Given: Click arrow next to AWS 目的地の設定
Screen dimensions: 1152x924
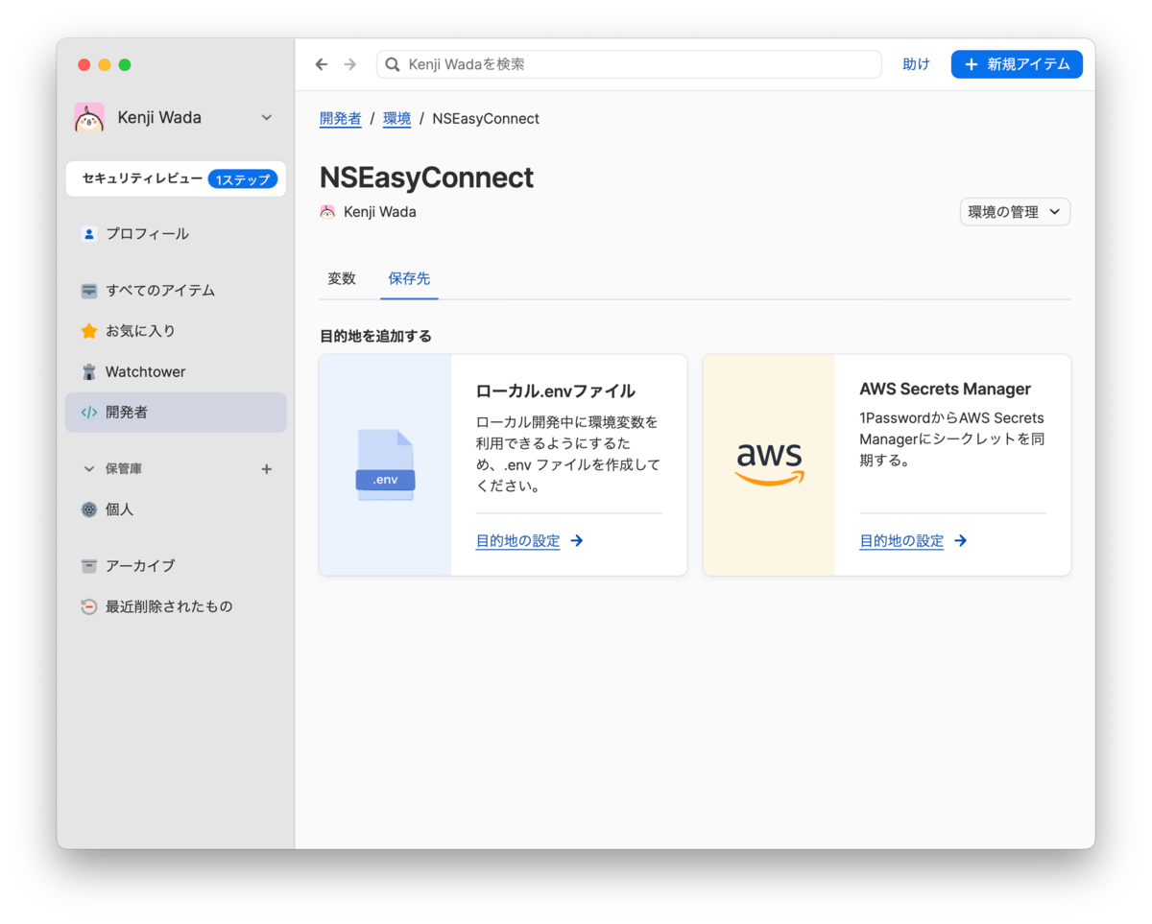Looking at the screenshot, I should click(961, 541).
